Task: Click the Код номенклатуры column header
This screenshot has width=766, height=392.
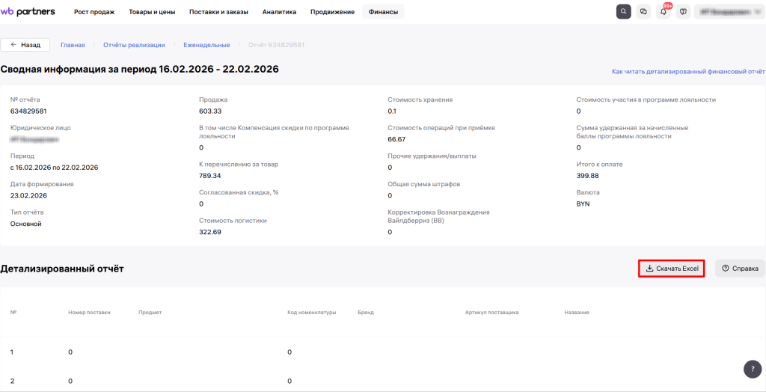Action: coord(312,313)
